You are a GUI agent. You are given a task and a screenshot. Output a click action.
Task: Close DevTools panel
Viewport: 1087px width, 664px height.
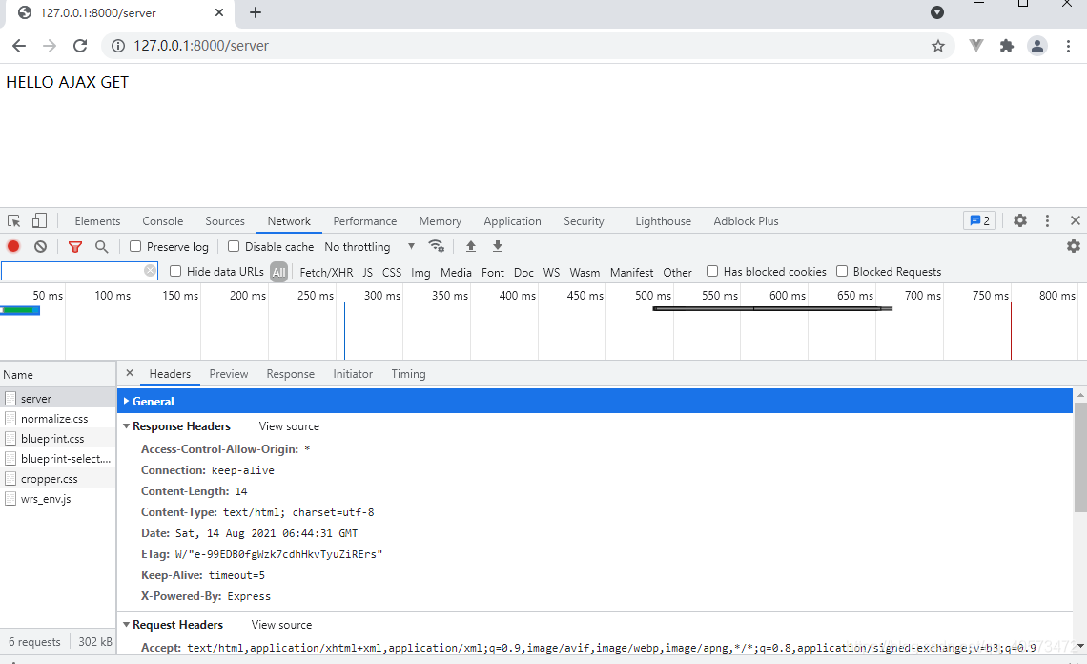click(x=1076, y=220)
